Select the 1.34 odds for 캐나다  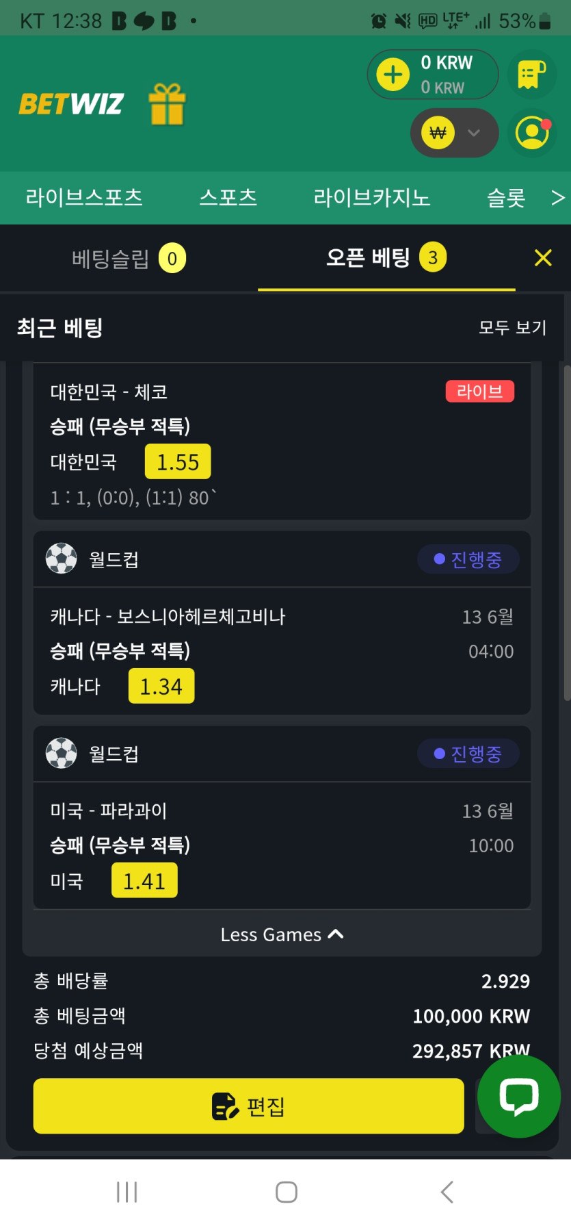coord(161,687)
